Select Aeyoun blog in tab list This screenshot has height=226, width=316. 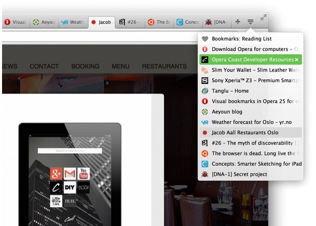click(251, 111)
